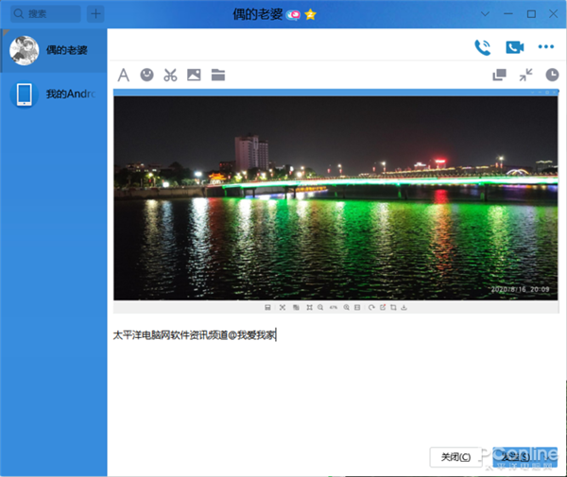Click the 关闭(C) button
This screenshot has width=567, height=477.
point(455,457)
